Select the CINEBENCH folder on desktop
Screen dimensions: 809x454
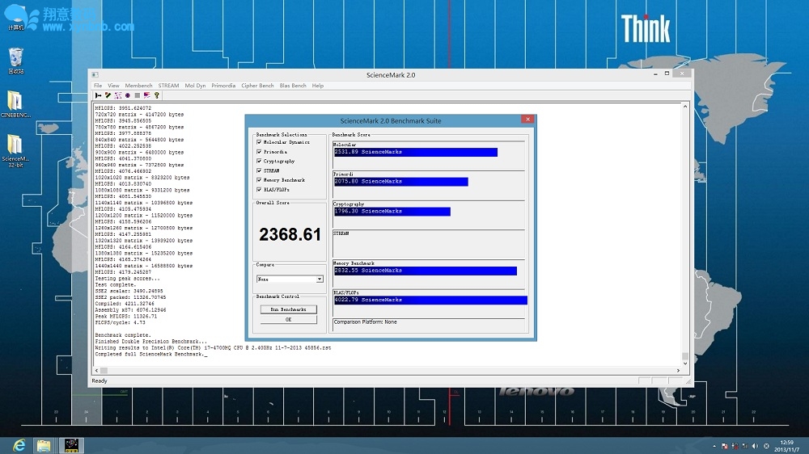coord(15,104)
